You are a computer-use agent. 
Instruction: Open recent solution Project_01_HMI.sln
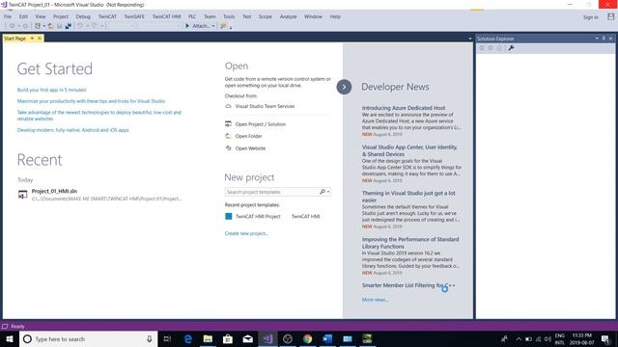click(x=54, y=191)
